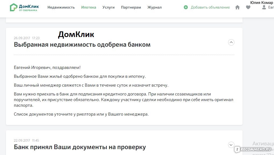
Task: Click the line about Ваш личный менеджер
Action: tap(91, 86)
